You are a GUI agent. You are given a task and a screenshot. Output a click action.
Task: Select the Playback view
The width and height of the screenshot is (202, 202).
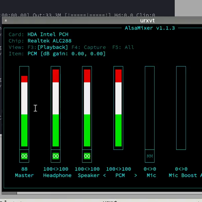[52, 47]
